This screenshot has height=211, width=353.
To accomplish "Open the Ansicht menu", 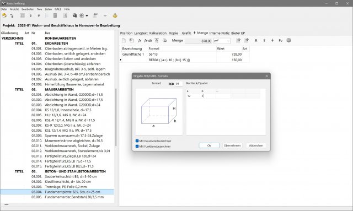I will tap(14, 9).
